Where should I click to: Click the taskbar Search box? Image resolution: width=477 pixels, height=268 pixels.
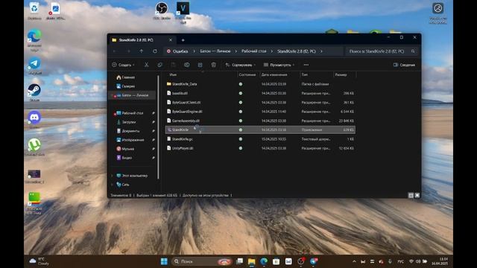point(201,261)
